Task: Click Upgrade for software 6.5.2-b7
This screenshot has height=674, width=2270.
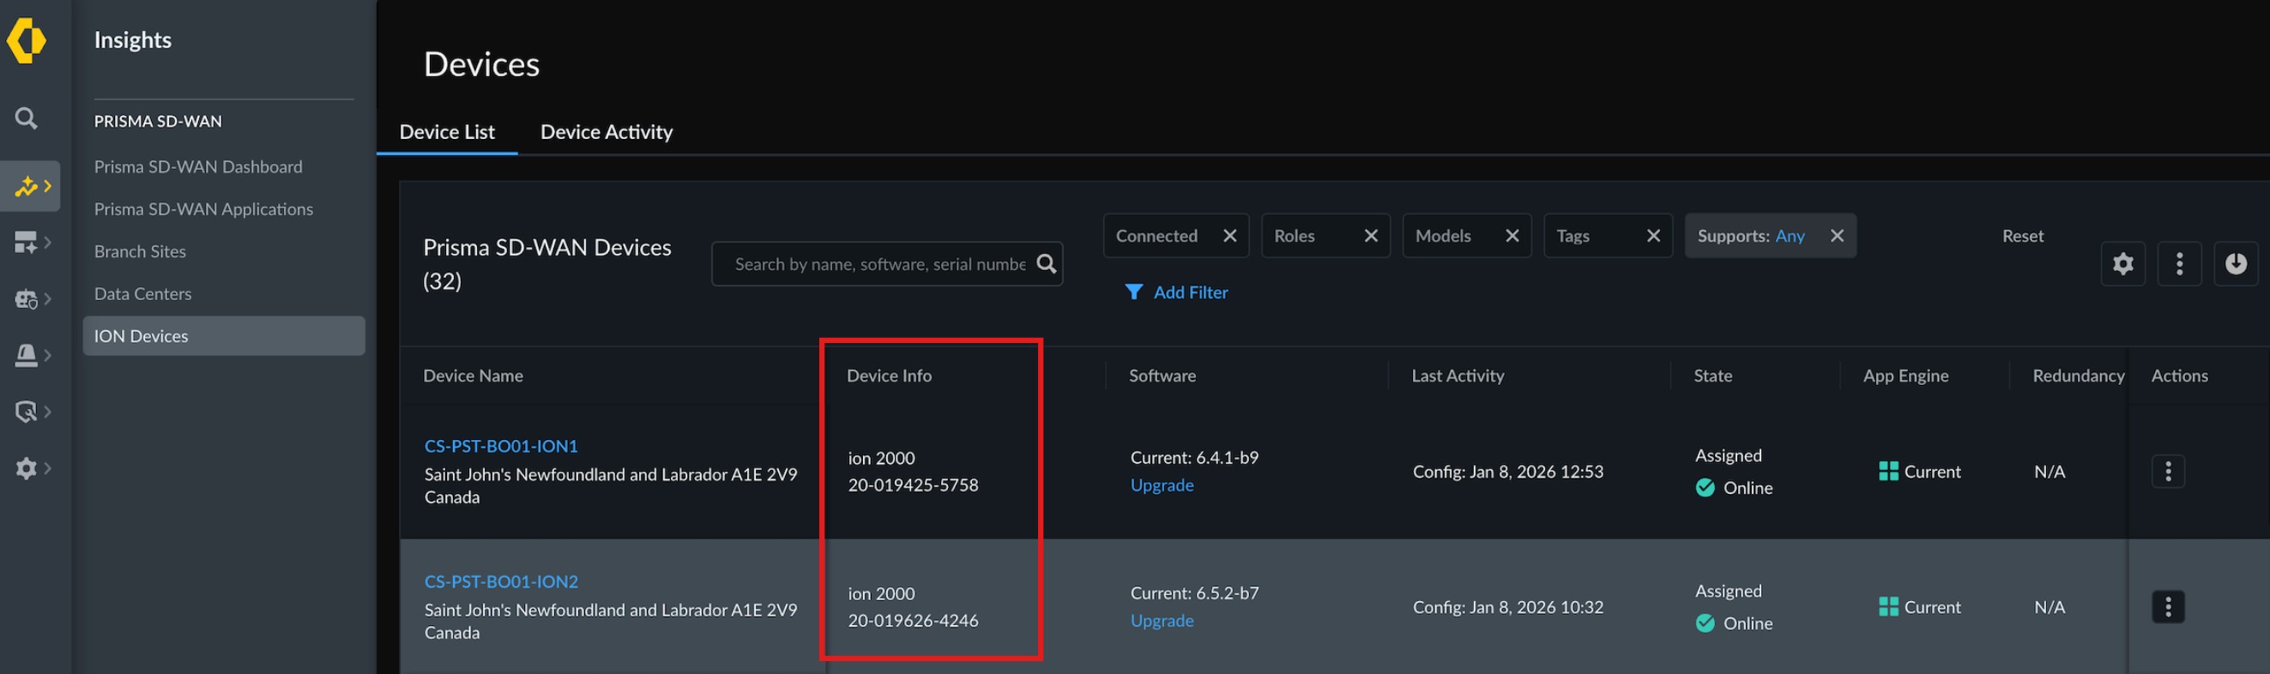Action: tap(1162, 620)
